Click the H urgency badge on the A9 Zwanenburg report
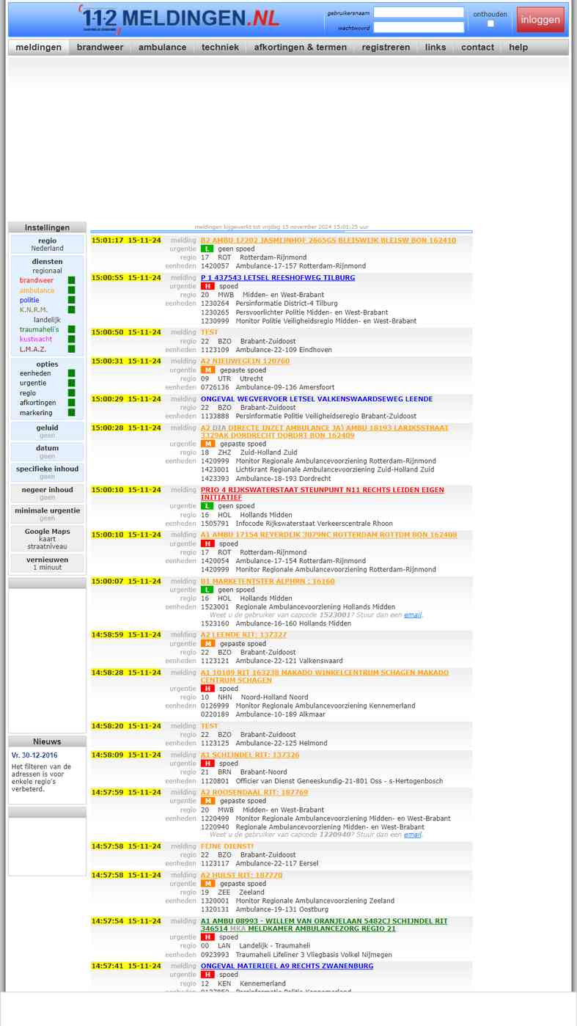This screenshot has height=1026, width=577. coord(207,975)
